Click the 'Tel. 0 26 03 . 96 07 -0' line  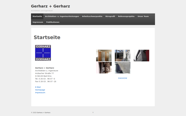(x=45, y=79)
